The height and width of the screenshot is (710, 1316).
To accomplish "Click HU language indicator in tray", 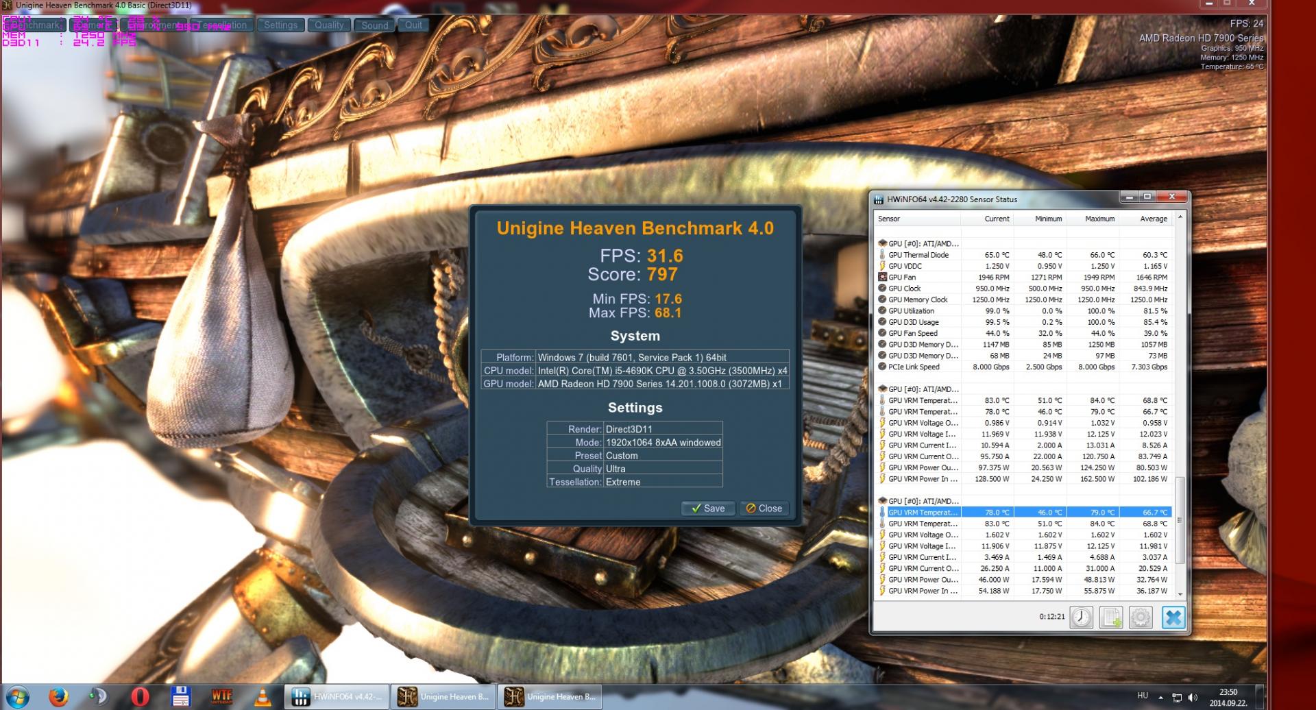I will tap(1143, 696).
